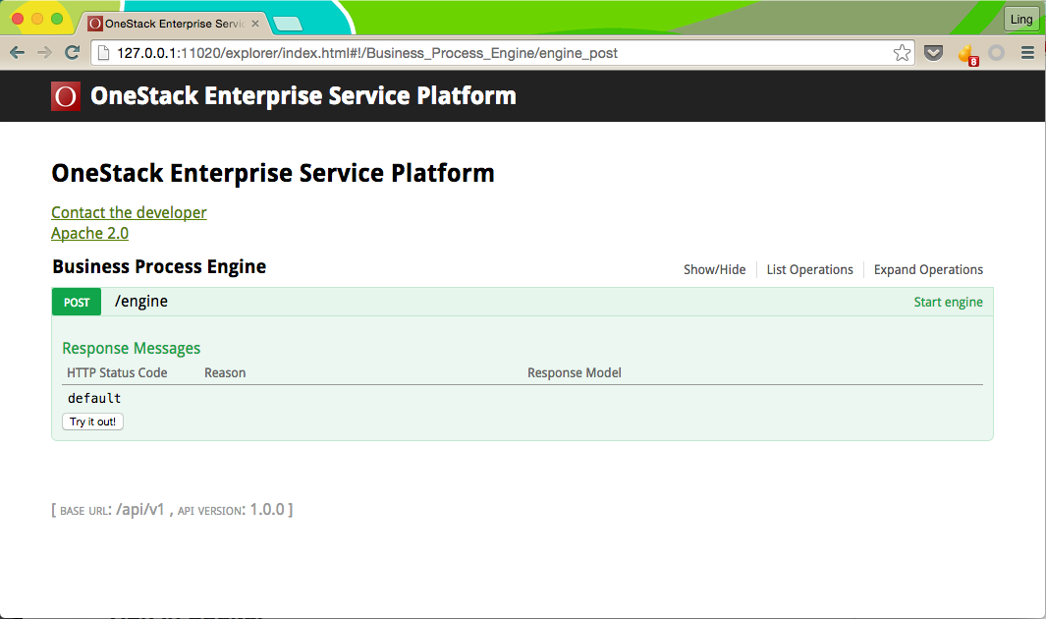The image size is (1046, 619).
Task: Click the black header title OneStack Enterprise Service Platform
Action: (x=303, y=96)
